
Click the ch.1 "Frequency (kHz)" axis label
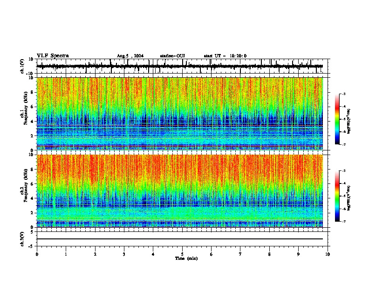(26, 108)
